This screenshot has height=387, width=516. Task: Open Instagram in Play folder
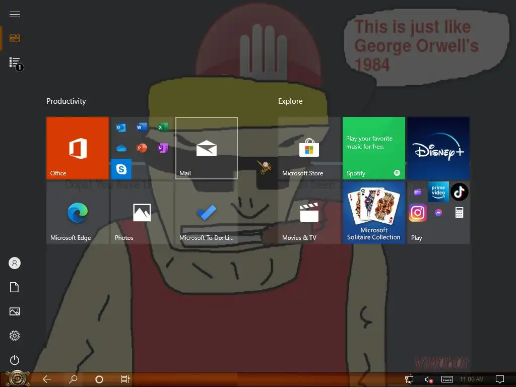coord(418,213)
